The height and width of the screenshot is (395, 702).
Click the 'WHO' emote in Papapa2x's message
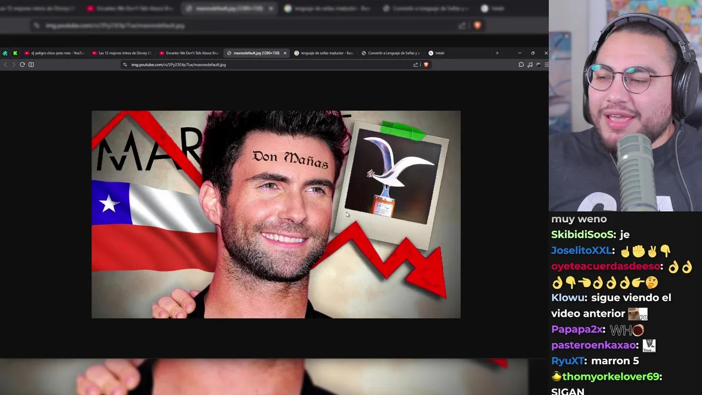click(x=627, y=330)
